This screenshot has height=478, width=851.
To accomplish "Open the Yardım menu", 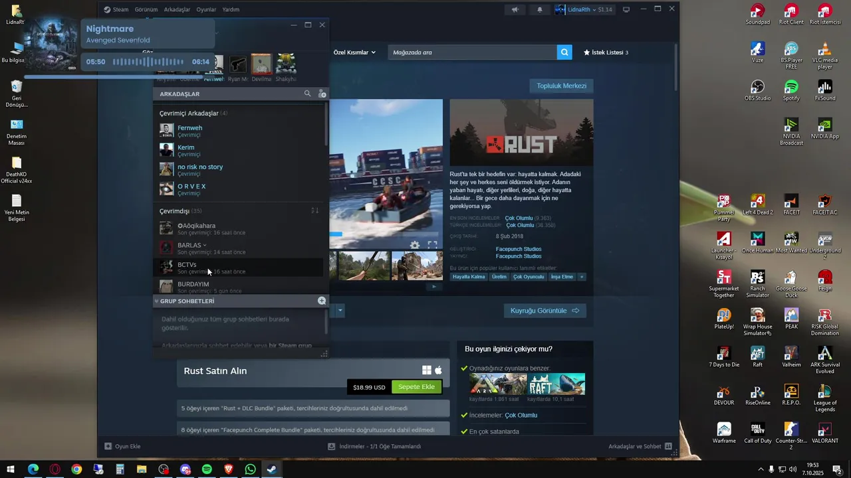I will tap(231, 9).
